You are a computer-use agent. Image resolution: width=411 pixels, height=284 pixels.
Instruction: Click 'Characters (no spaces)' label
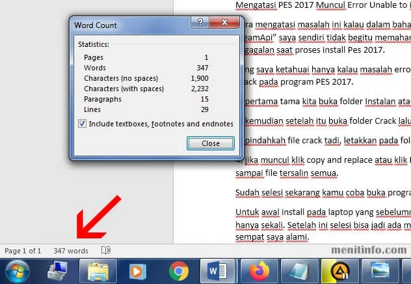pyautogui.click(x=121, y=78)
